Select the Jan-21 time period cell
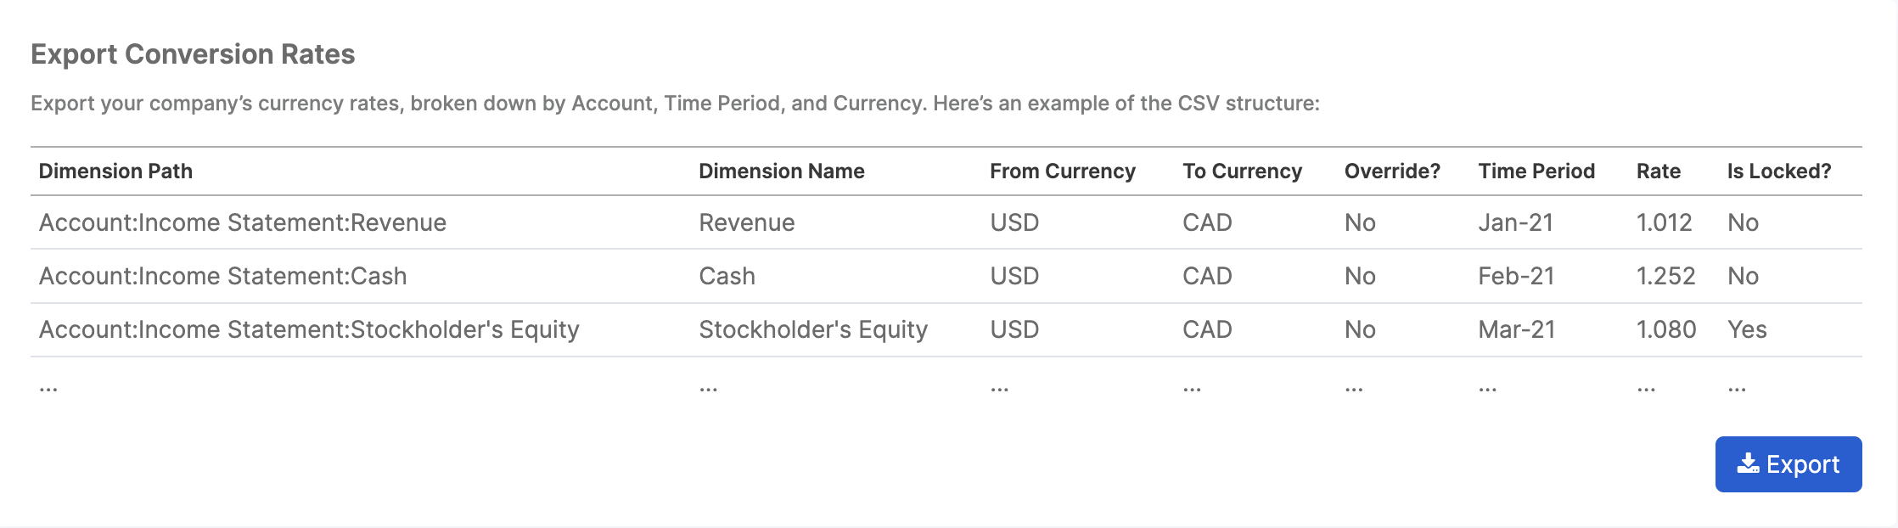This screenshot has height=528, width=1898. pyautogui.click(x=1515, y=222)
